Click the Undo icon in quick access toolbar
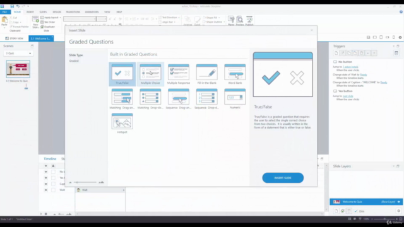Viewport: 404px width, 227px height. pos(18,6)
